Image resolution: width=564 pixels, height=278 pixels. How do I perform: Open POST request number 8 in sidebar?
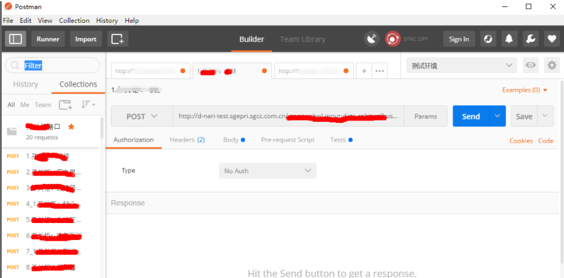pyautogui.click(x=50, y=267)
